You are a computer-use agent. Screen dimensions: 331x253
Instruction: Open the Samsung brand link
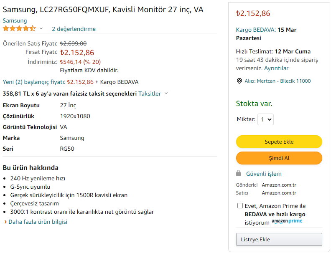(15, 20)
